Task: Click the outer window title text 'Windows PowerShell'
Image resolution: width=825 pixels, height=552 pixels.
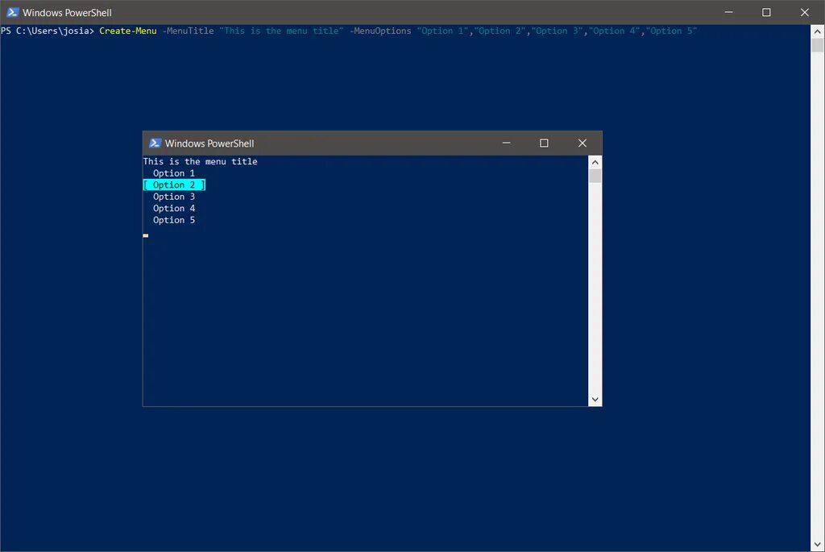Action: point(67,13)
